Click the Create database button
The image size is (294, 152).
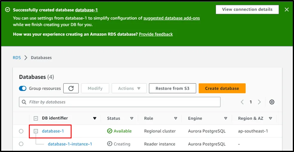[x=222, y=88]
